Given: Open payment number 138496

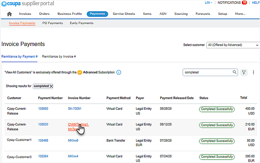Looking at the screenshot, I should tap(43, 141).
